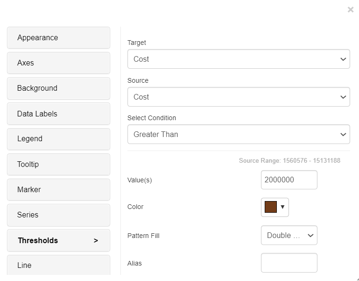Open the Pattern Fill dropdown
The width and height of the screenshot is (359, 281).
(289, 235)
